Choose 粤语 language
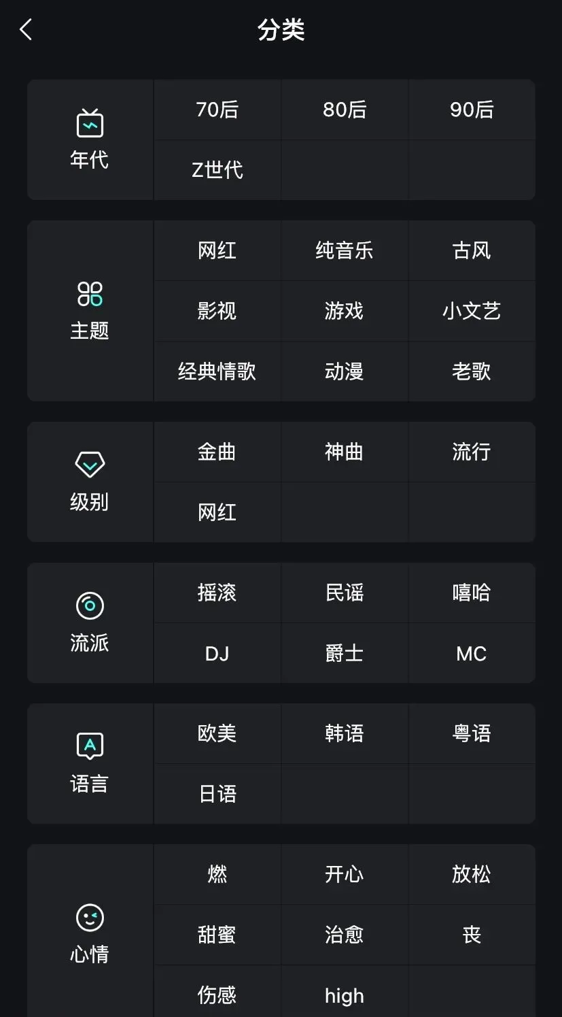The width and height of the screenshot is (562, 1017). [x=472, y=734]
